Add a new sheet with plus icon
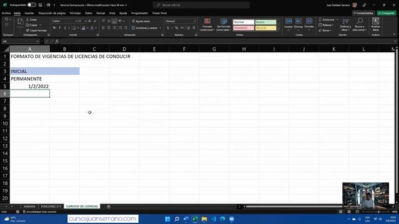This screenshot has height=224, width=399. [108, 207]
